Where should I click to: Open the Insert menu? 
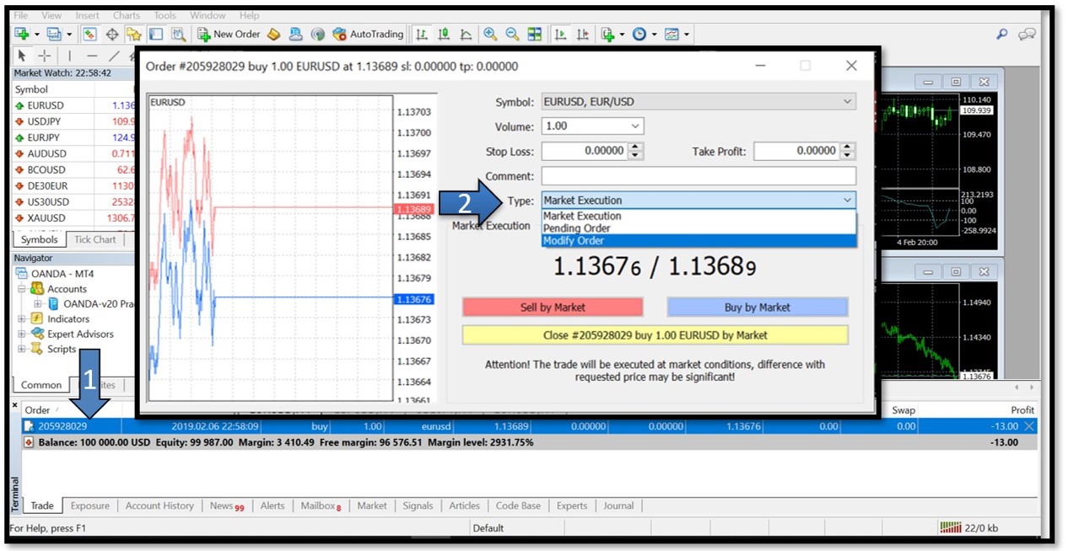tap(87, 15)
